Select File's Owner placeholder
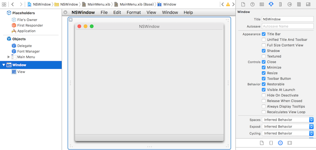 [x=24, y=20]
